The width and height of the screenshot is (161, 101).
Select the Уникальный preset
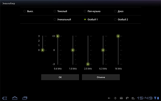(x=62, y=19)
